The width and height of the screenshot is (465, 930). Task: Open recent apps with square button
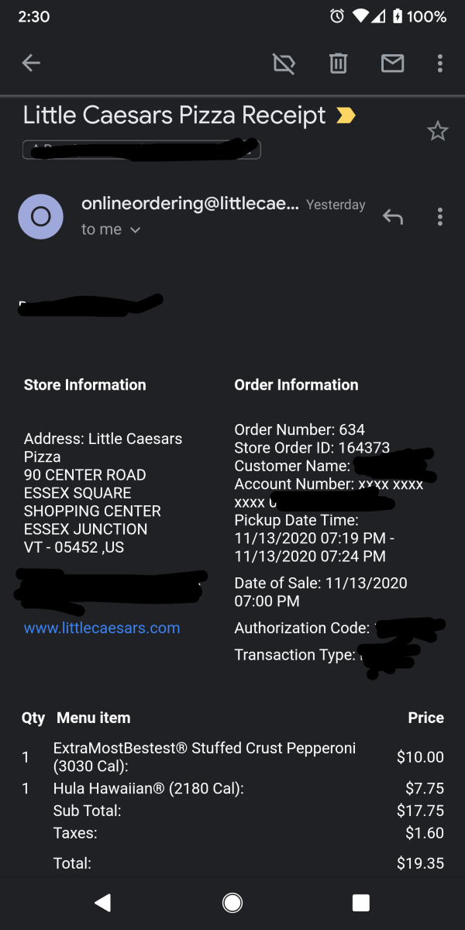point(360,902)
